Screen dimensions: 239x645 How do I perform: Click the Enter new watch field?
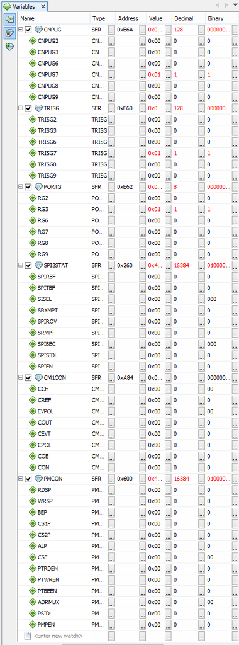tap(58, 636)
